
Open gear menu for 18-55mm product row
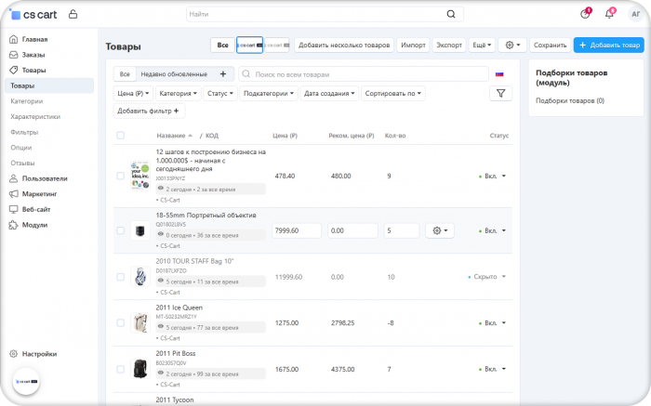tap(440, 230)
